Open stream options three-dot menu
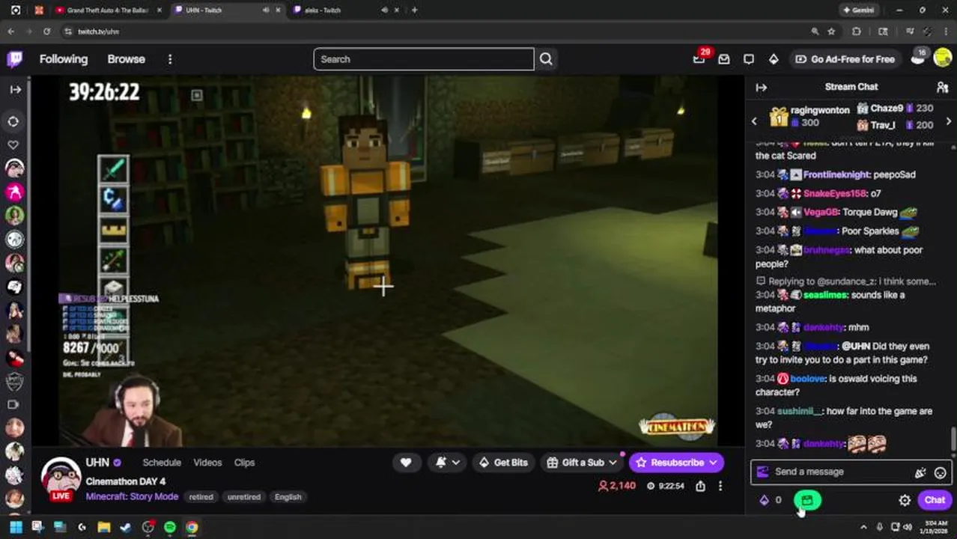 [x=720, y=486]
